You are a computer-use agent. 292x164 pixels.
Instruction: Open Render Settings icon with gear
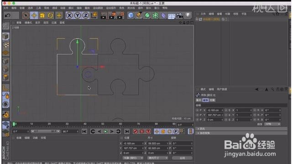[x=120, y=15]
